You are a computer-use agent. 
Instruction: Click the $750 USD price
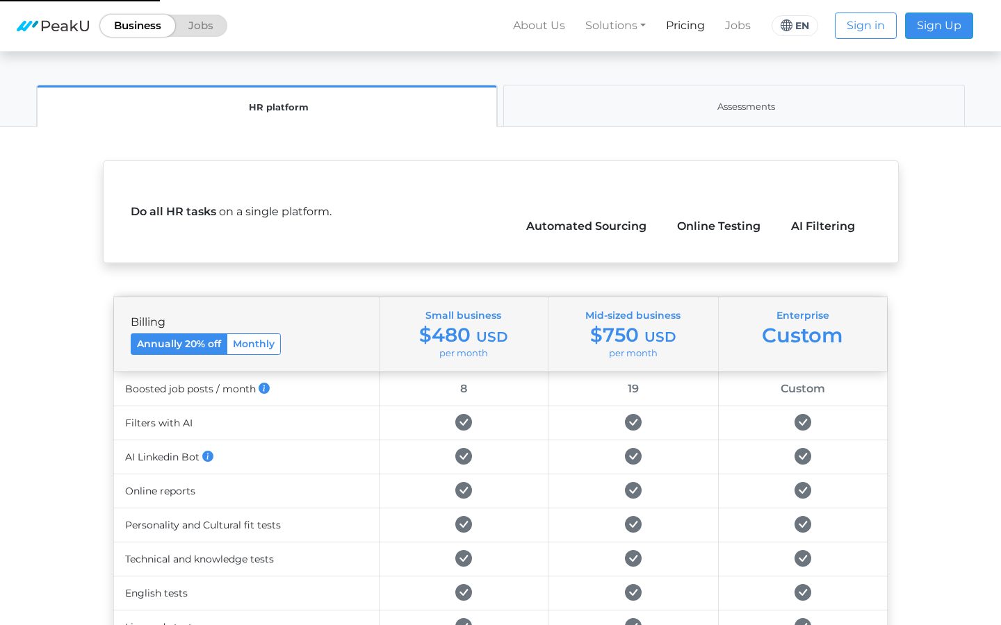click(633, 335)
